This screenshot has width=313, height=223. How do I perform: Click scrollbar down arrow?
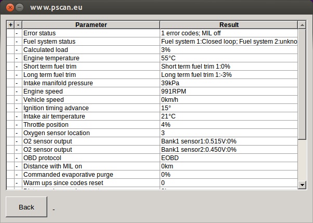[302, 185]
